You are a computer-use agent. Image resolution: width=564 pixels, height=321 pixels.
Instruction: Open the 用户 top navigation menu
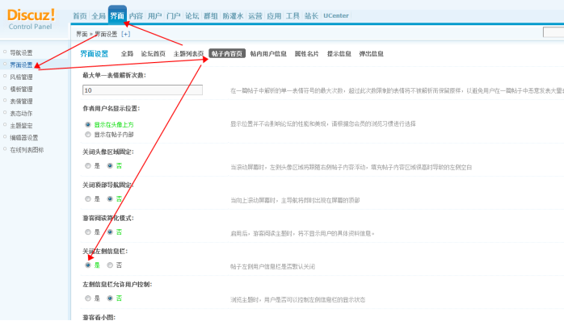[x=154, y=16]
